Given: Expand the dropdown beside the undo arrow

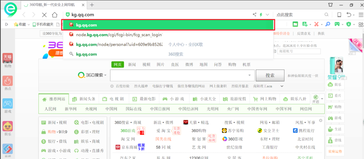Looking at the screenshot, I should point(354,15).
